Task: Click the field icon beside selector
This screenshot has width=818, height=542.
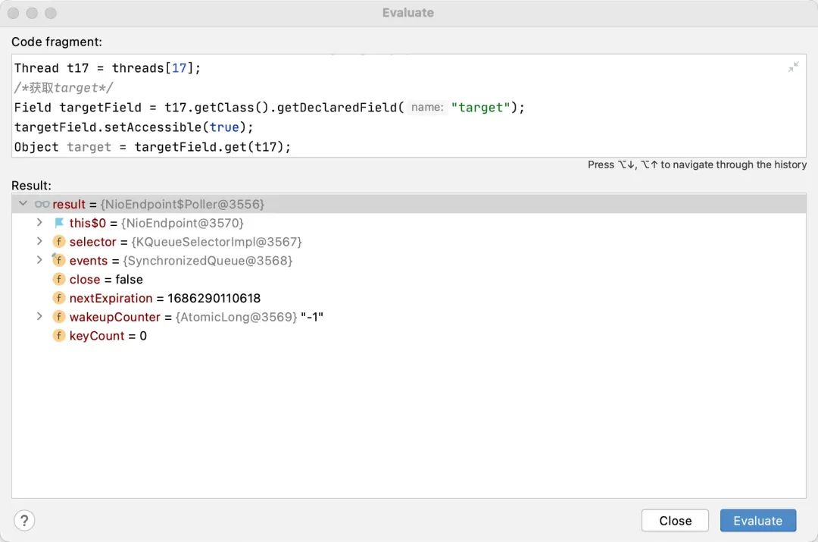Action: tap(59, 242)
